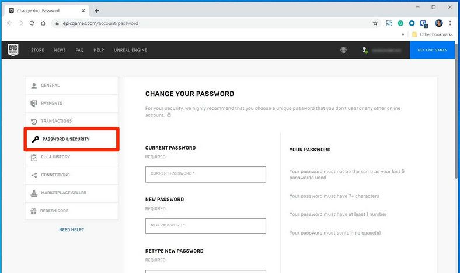Click the Payments icon in sidebar
The image size is (460, 273).
point(34,104)
